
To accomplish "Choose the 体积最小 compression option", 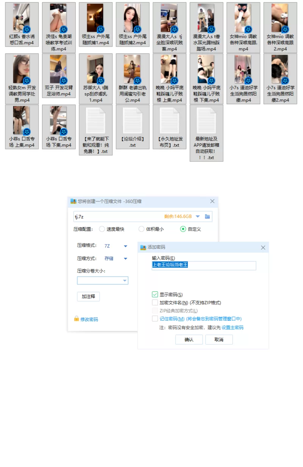I will click(141, 229).
